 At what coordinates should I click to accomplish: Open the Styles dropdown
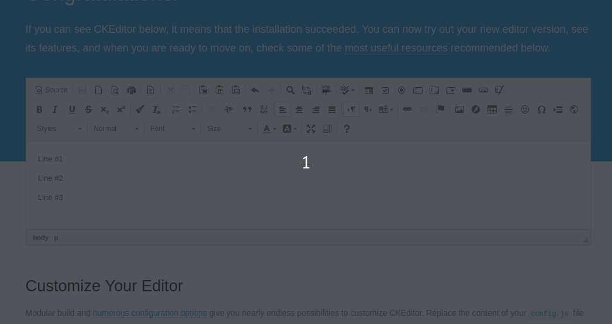point(59,129)
